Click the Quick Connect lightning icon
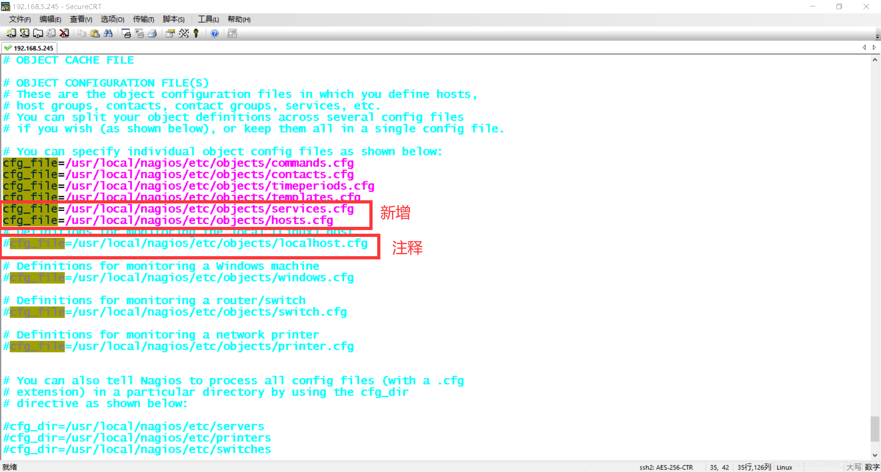The width and height of the screenshot is (881, 472). click(25, 33)
